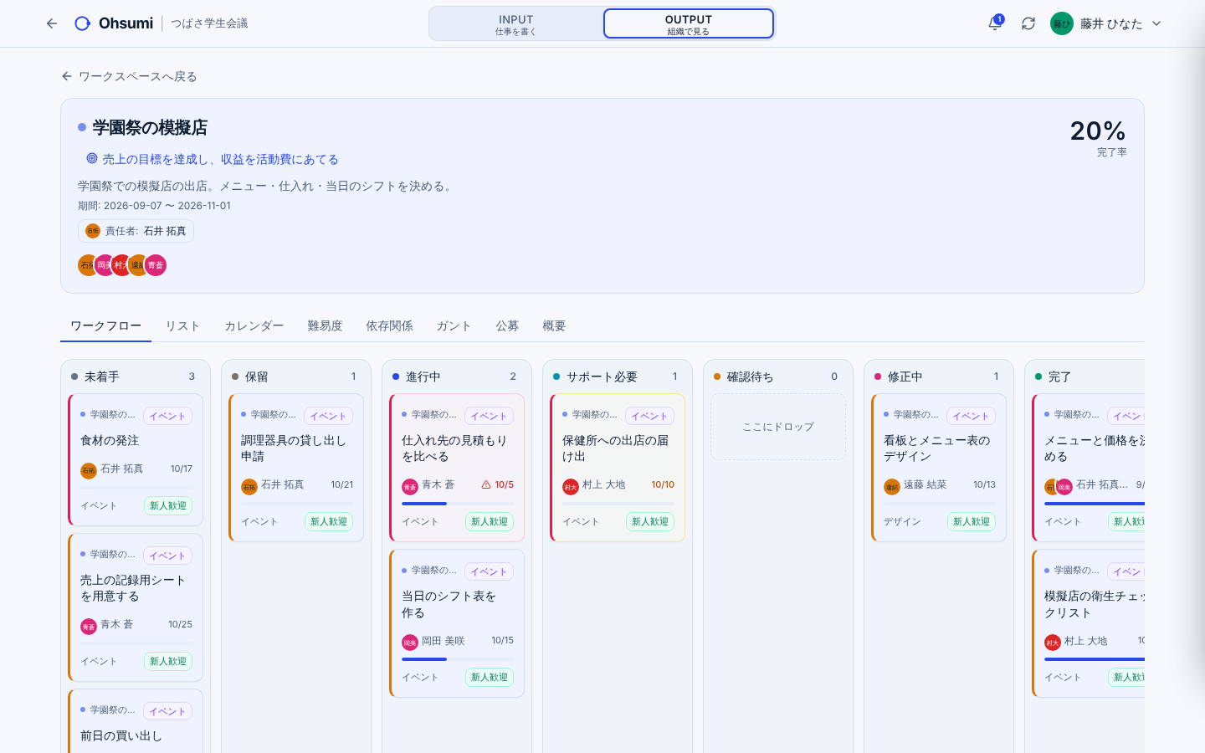Open the 仕入れ先の見積もりを比べる card
The image size is (1205, 753).
[x=457, y=468]
